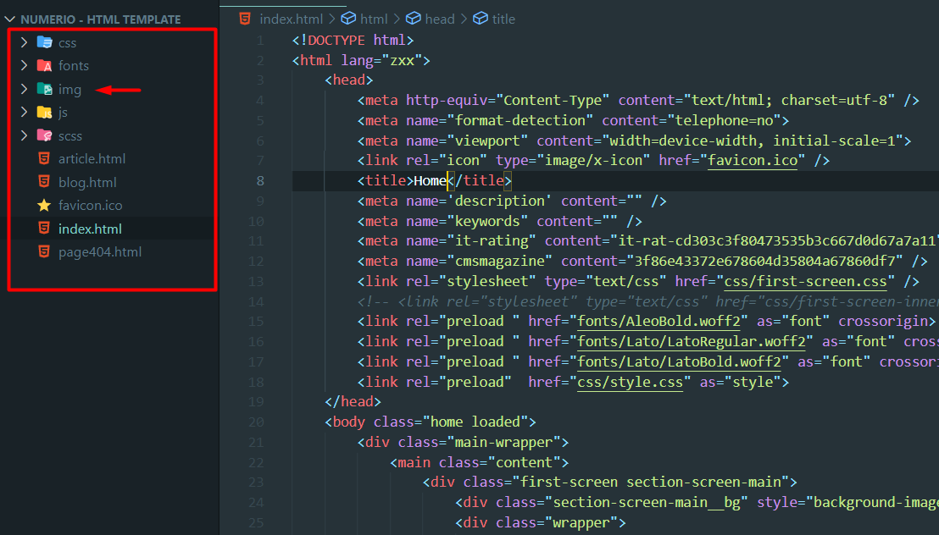Screen dimensions: 939x535
Task: Click the "format-detection" meta name value
Action: 520,120
